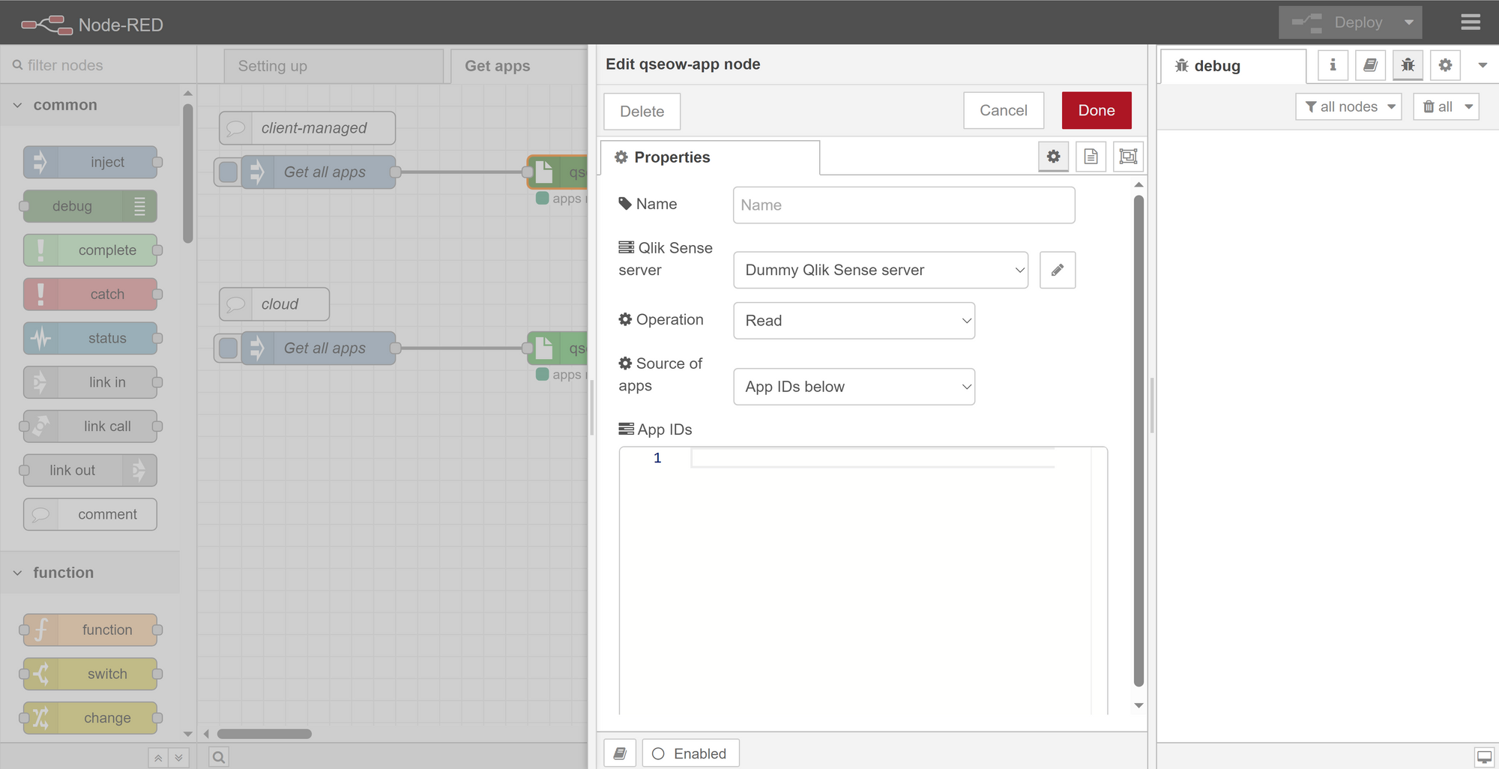Open the debug bug-icon sidebar tab

[1408, 65]
